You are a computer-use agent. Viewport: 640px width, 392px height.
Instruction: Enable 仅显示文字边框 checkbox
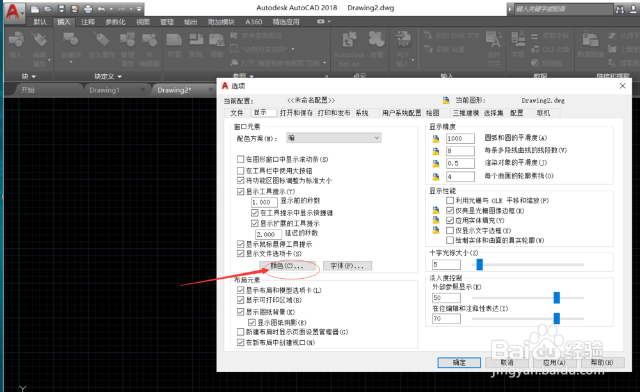pyautogui.click(x=450, y=230)
